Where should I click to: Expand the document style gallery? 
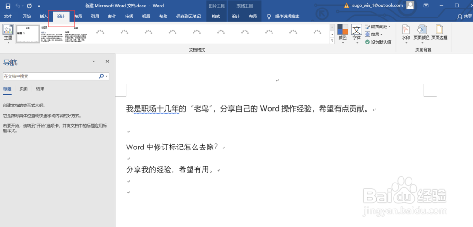[333, 41]
